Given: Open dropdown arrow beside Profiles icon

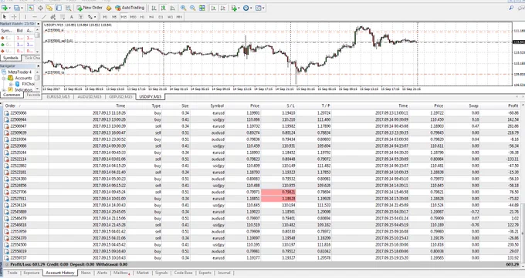Looking at the screenshot, I should click(x=22, y=8).
